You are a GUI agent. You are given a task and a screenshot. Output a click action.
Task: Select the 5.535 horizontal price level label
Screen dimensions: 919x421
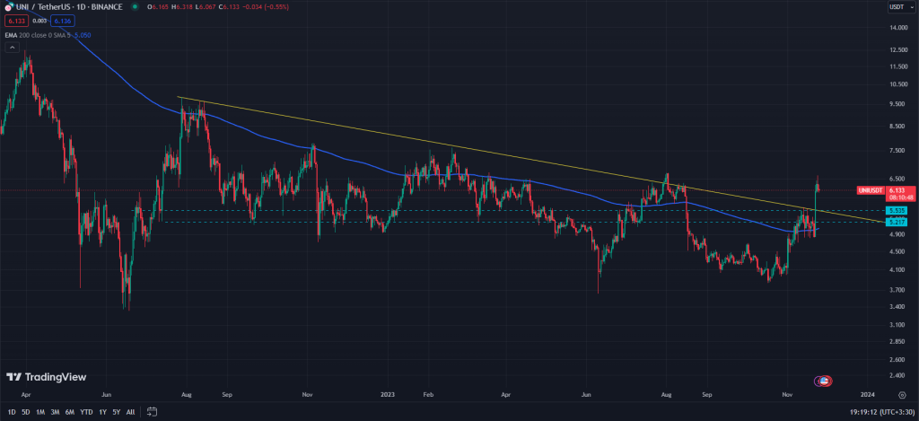tap(894, 210)
